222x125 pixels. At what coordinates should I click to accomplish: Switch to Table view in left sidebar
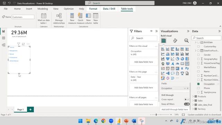(x=3, y=38)
